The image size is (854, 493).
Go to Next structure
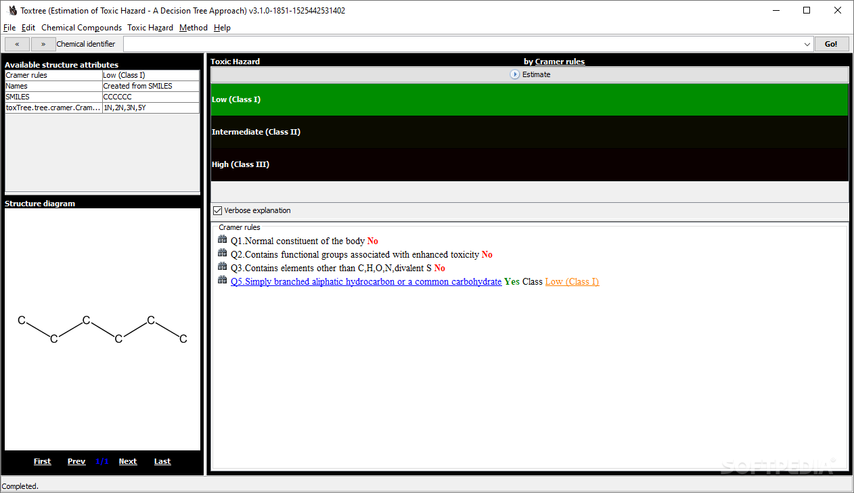coord(128,461)
